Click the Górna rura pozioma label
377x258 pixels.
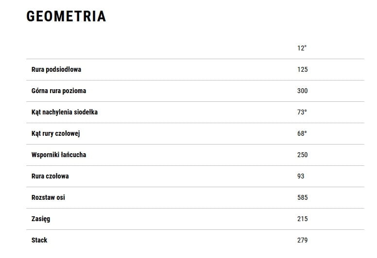(x=59, y=91)
